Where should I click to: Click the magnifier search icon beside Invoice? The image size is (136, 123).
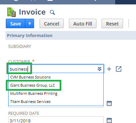(x=52, y=12)
